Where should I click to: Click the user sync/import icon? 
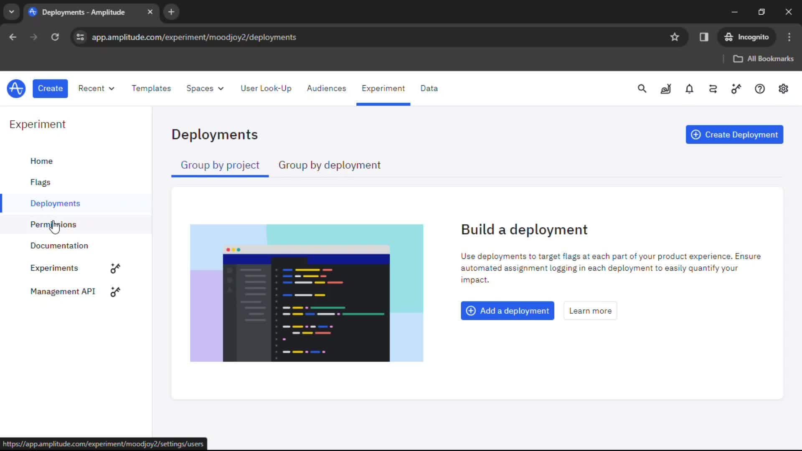pyautogui.click(x=713, y=88)
